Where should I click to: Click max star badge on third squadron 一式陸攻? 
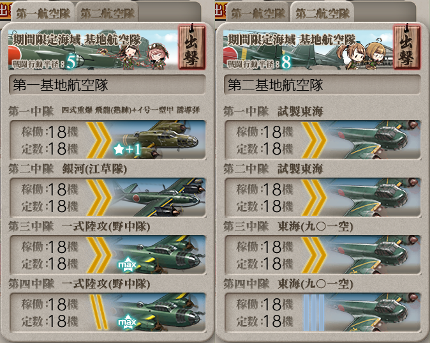[x=127, y=264]
